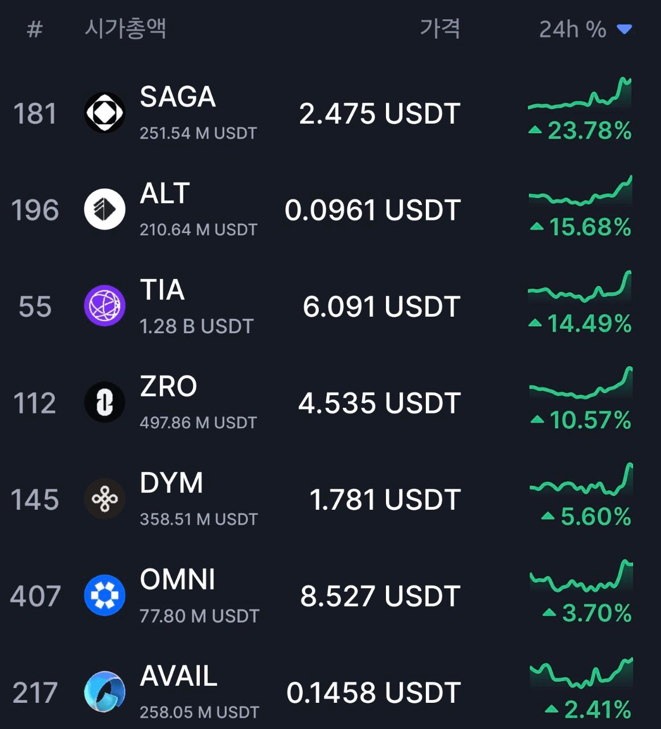Image resolution: width=661 pixels, height=729 pixels.
Task: Select the OMNI 77.80 M USDT market cap
Action: (200, 616)
